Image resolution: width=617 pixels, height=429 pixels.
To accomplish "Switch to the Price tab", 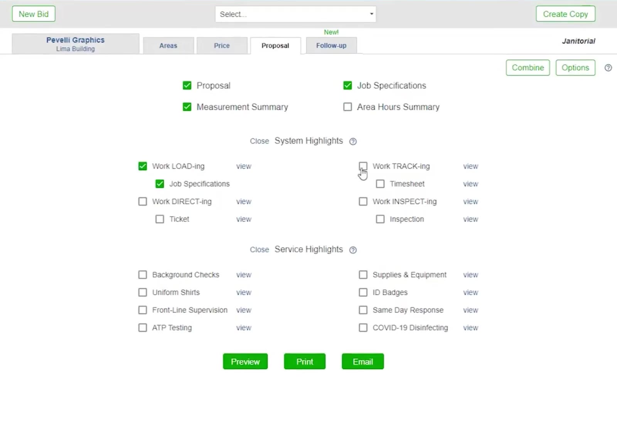I will 222,46.
